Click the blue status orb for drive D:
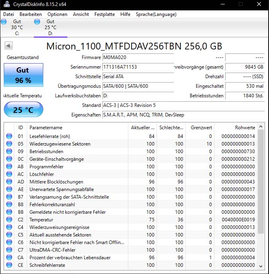This screenshot has height=274, width=269. [37, 22]
